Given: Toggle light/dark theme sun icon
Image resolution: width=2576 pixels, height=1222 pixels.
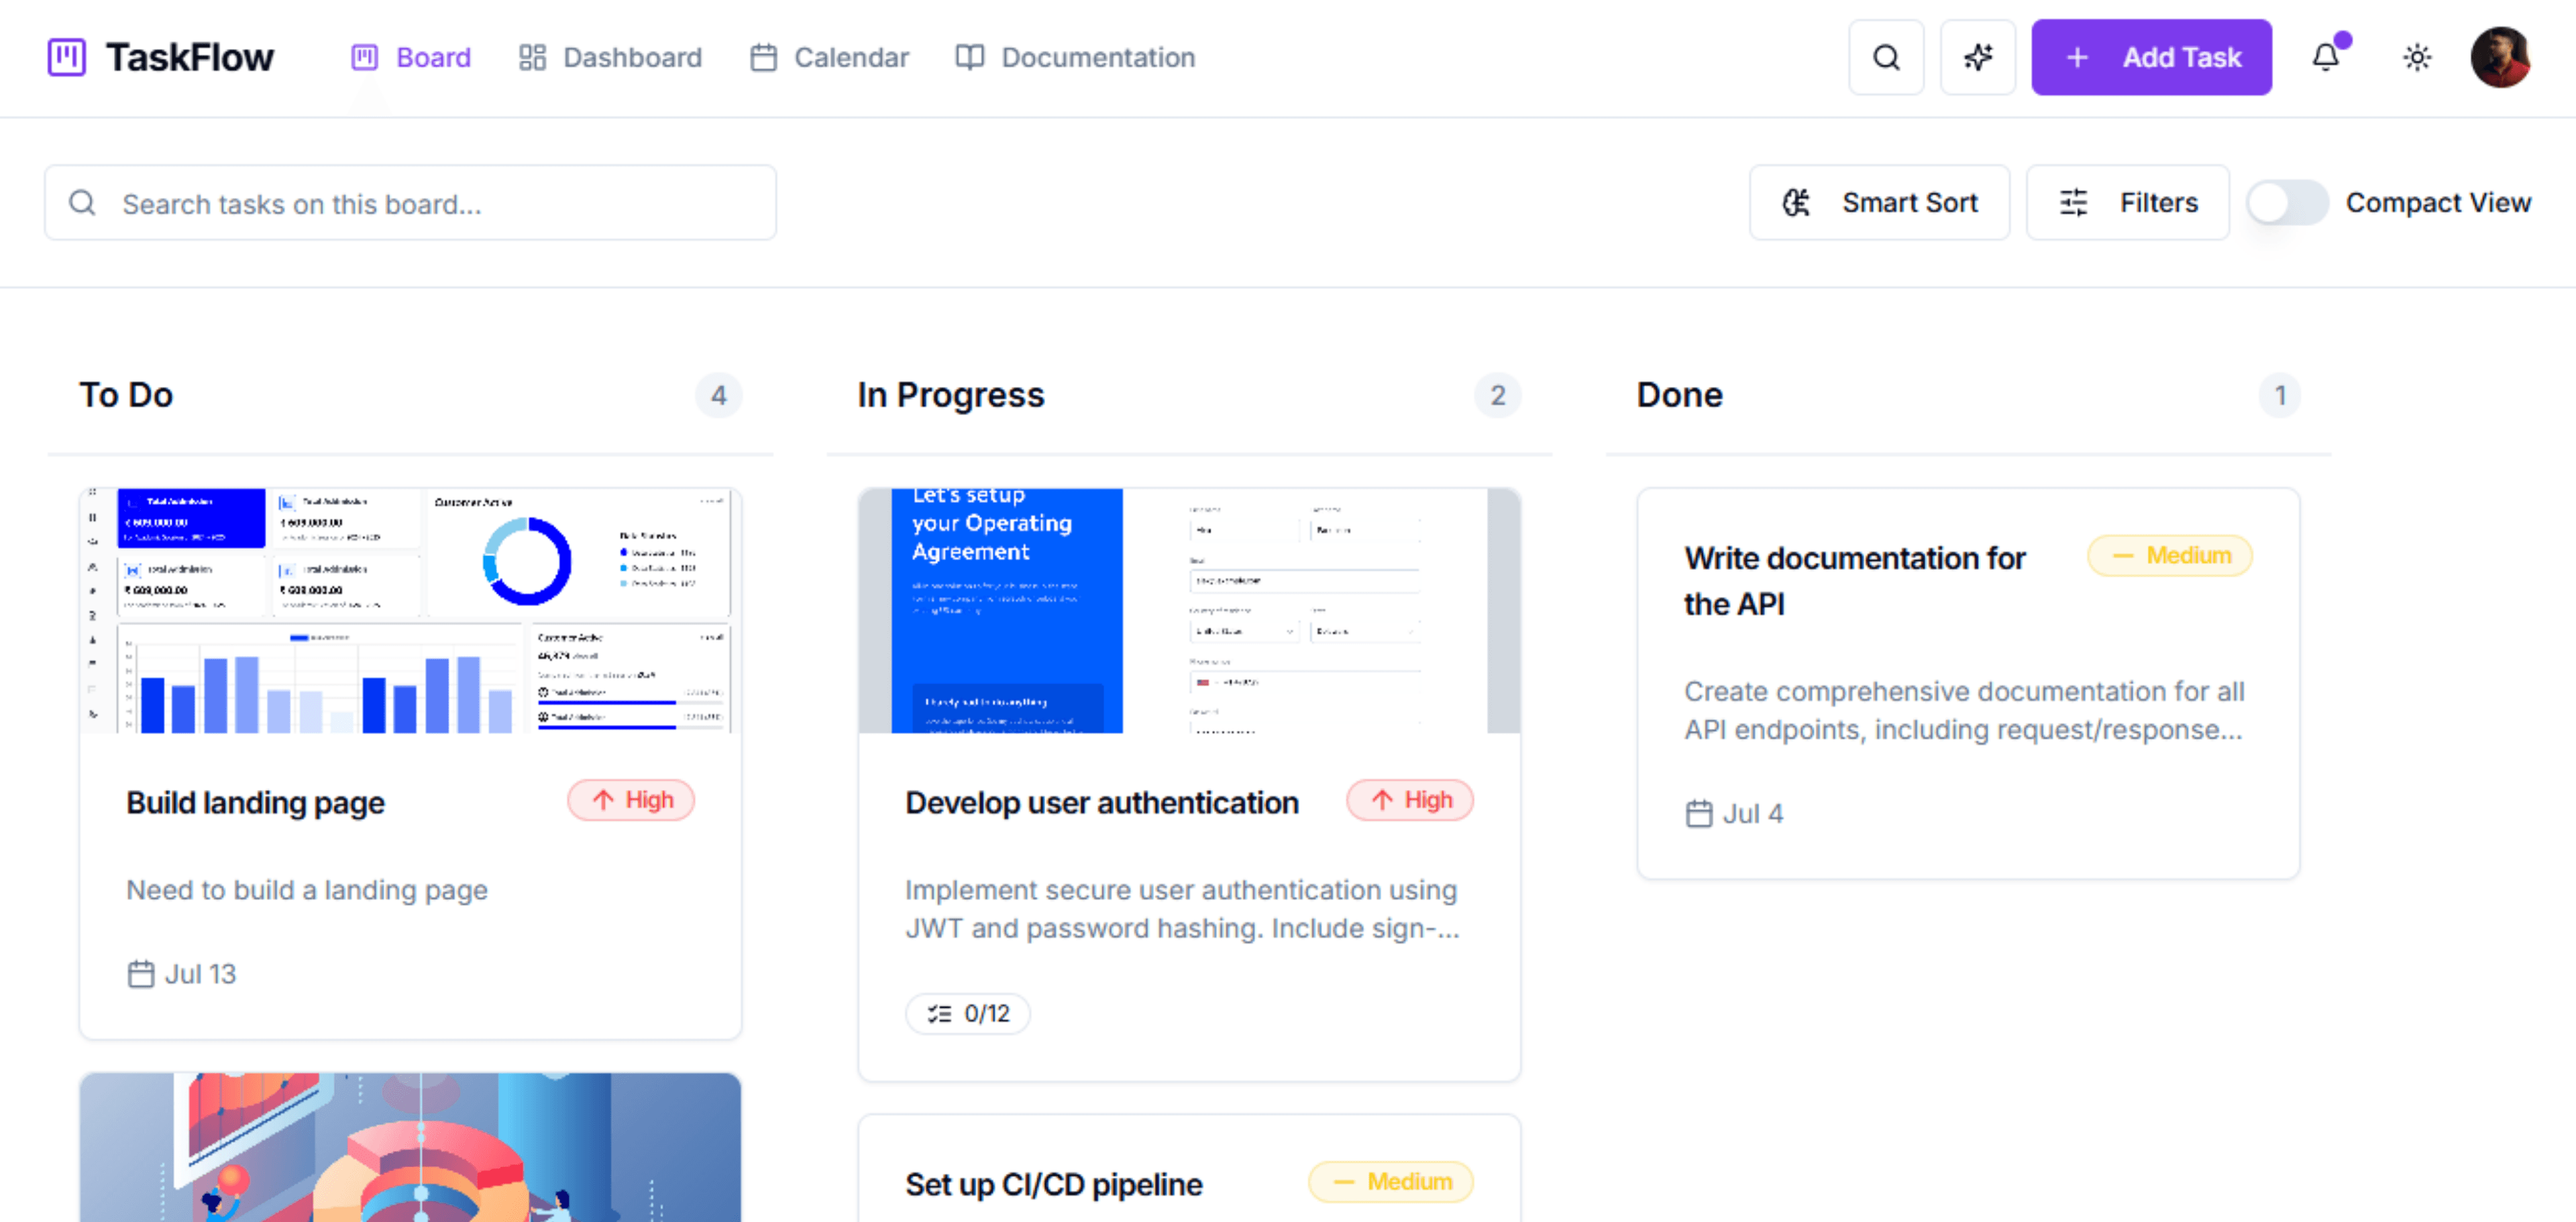Looking at the screenshot, I should (2417, 57).
